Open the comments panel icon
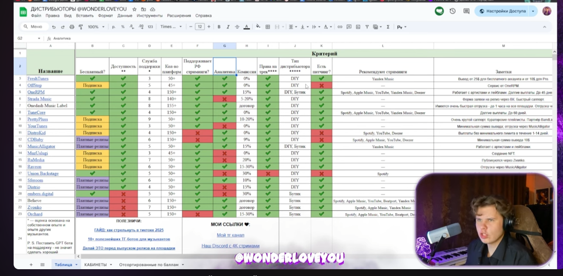Screen dimensions: 563x276 tap(466, 11)
